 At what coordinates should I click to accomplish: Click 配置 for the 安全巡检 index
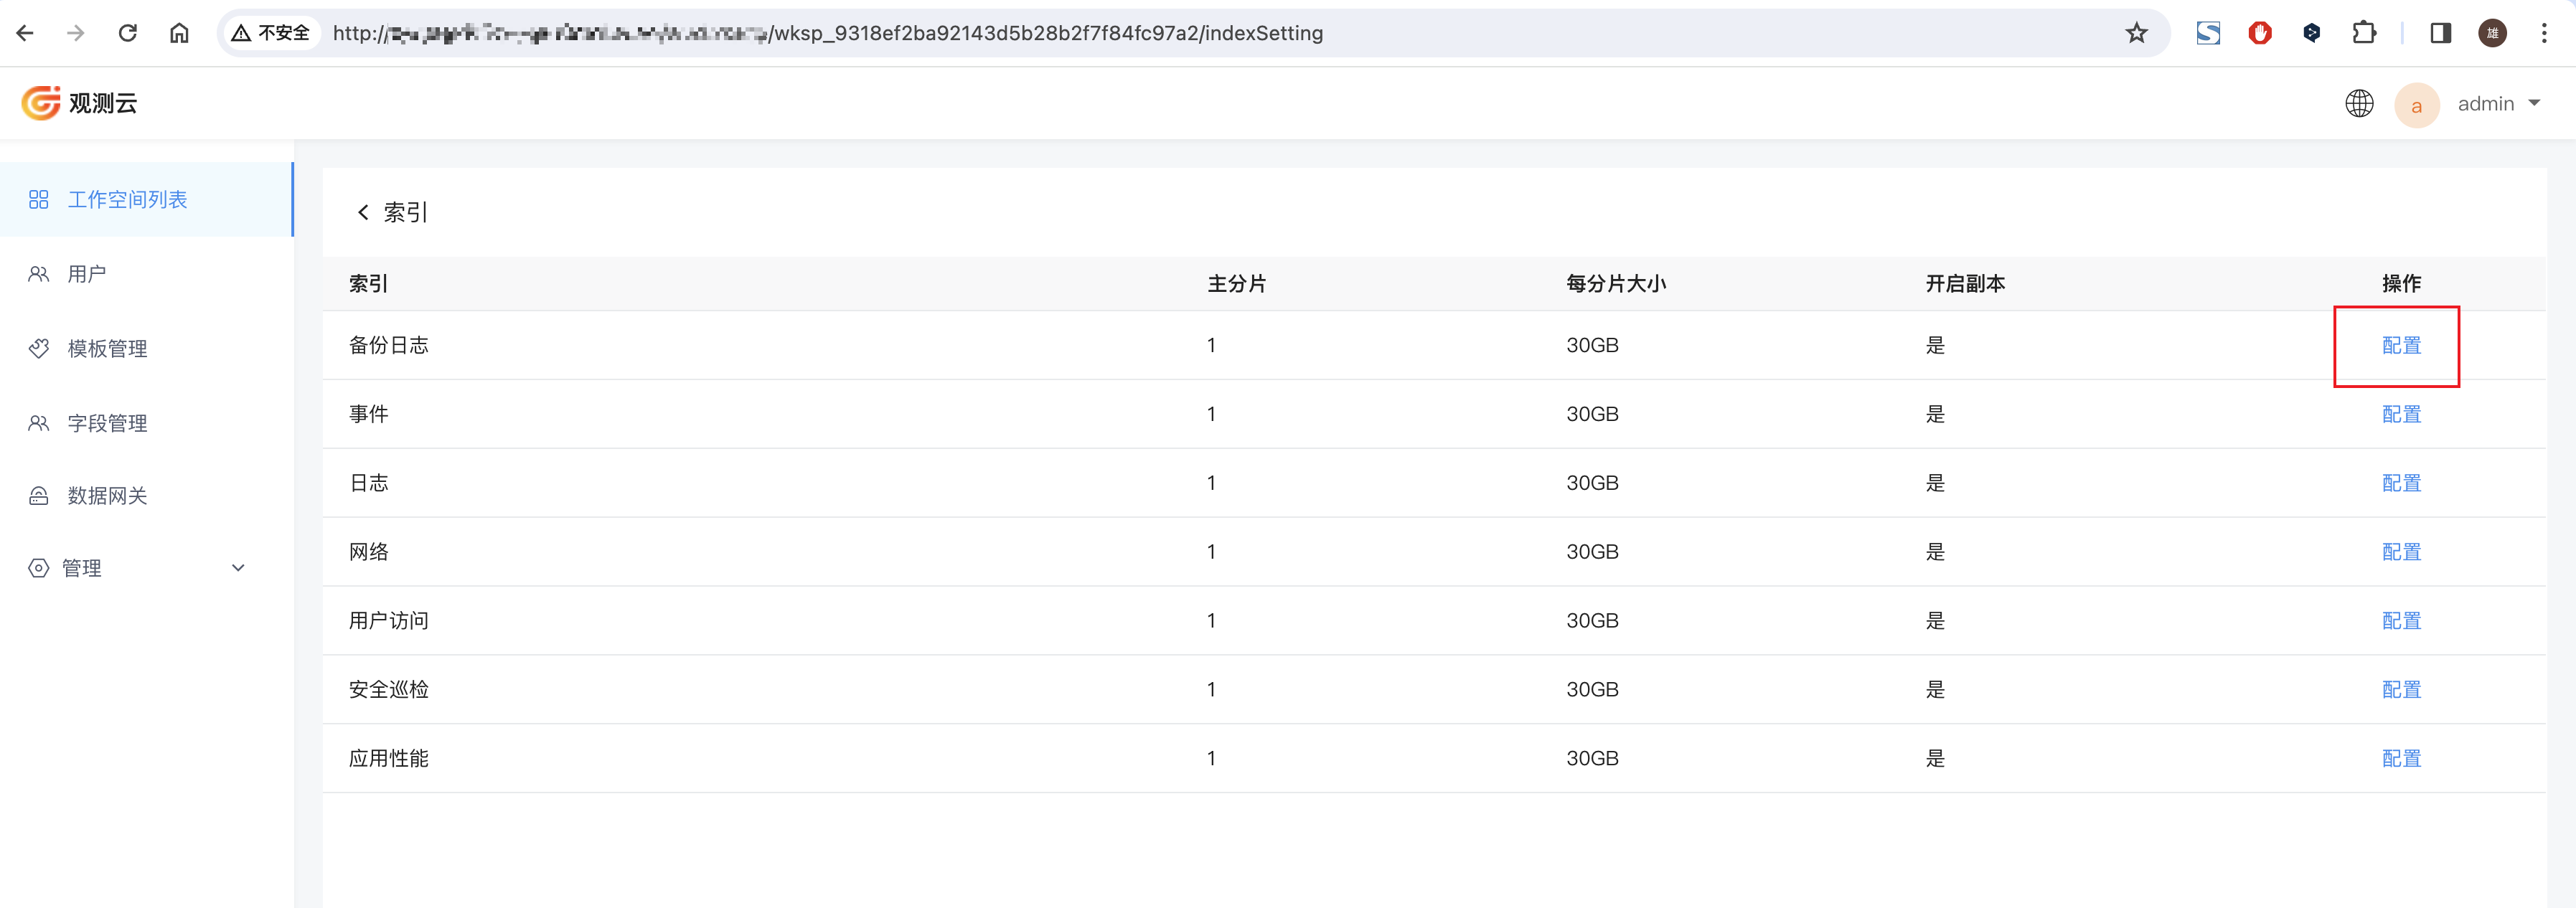coord(2401,690)
